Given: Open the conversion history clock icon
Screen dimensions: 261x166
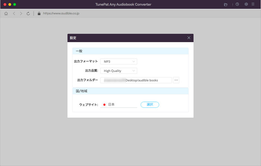Looking at the screenshot, I should click(237, 4).
